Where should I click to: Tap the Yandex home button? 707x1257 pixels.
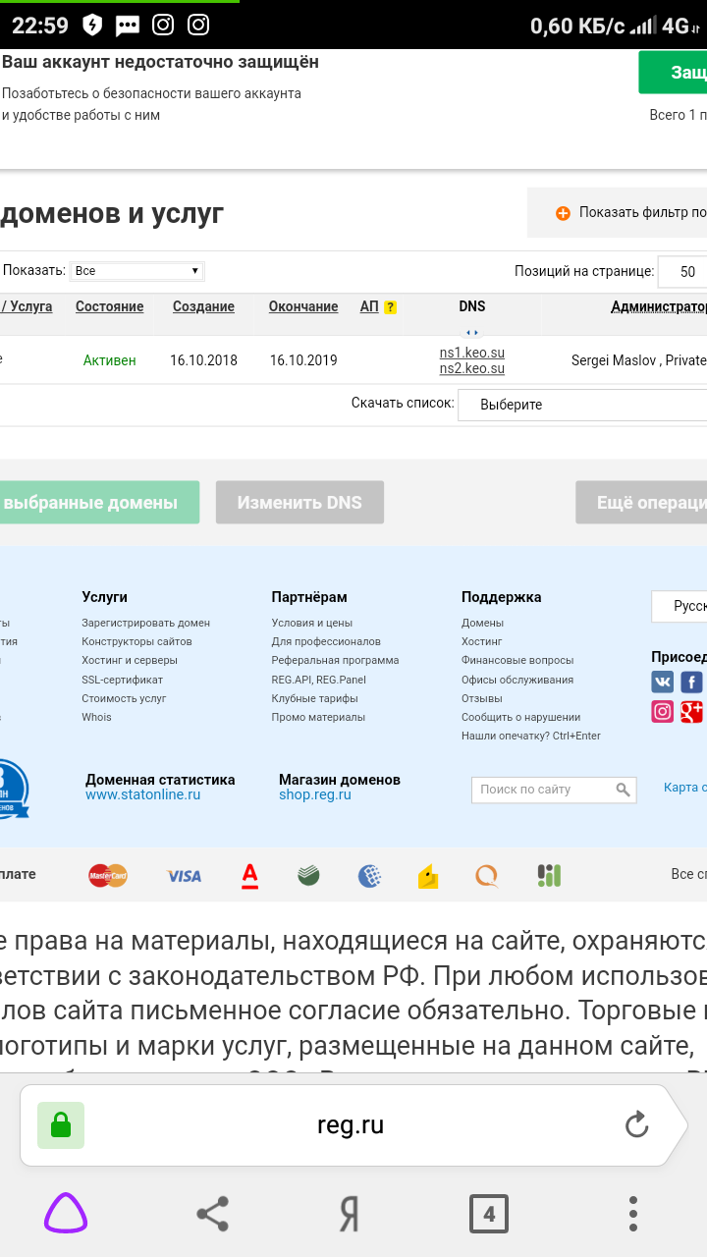(349, 1214)
